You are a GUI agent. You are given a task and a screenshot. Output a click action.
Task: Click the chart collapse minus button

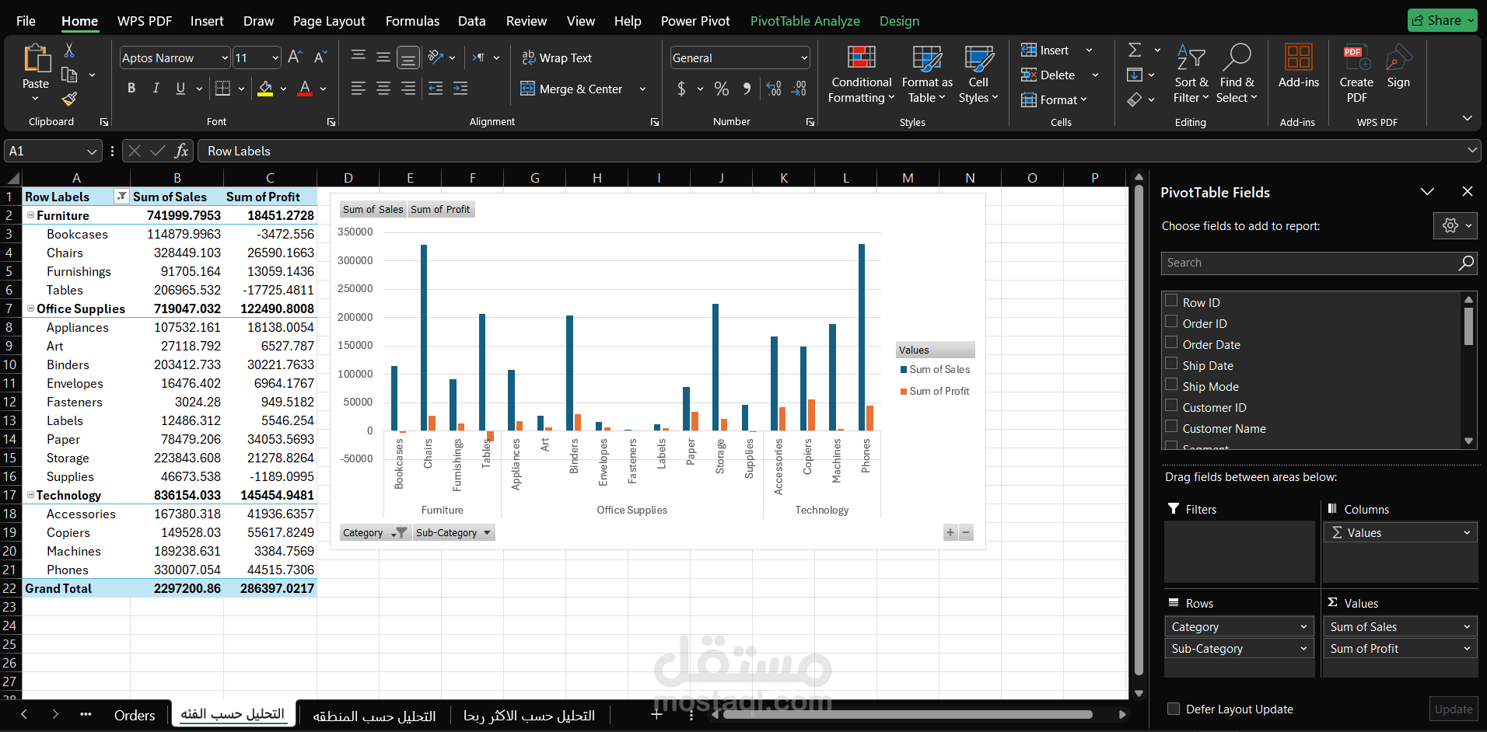coord(966,532)
